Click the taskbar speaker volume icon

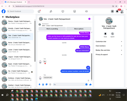point(110,95)
